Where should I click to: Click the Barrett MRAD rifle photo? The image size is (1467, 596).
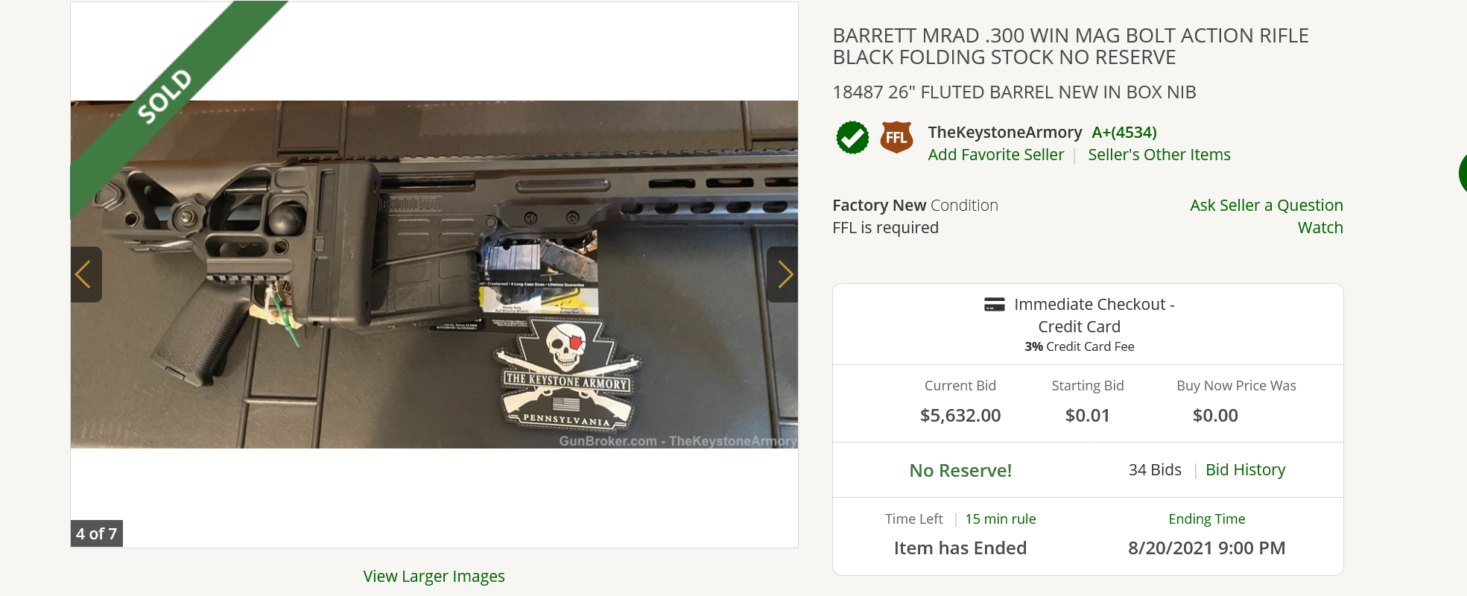point(434,274)
